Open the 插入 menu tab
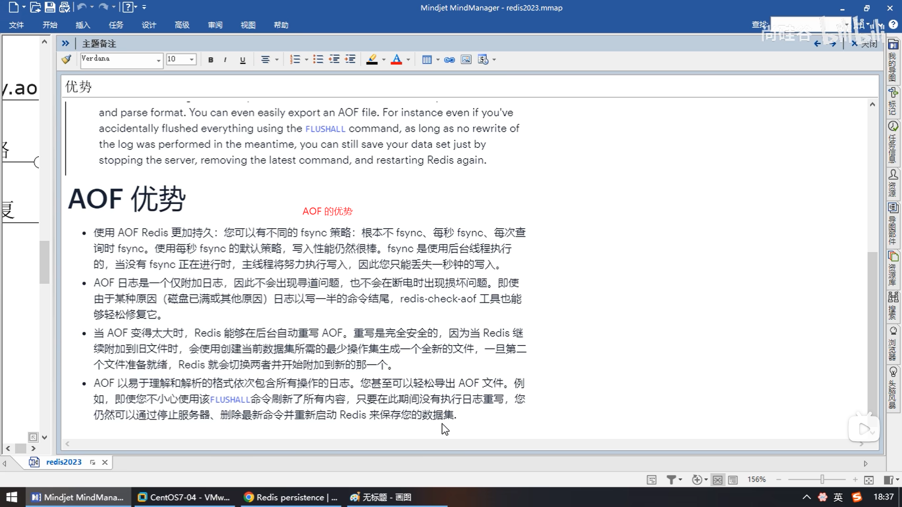The width and height of the screenshot is (902, 507). point(83,25)
